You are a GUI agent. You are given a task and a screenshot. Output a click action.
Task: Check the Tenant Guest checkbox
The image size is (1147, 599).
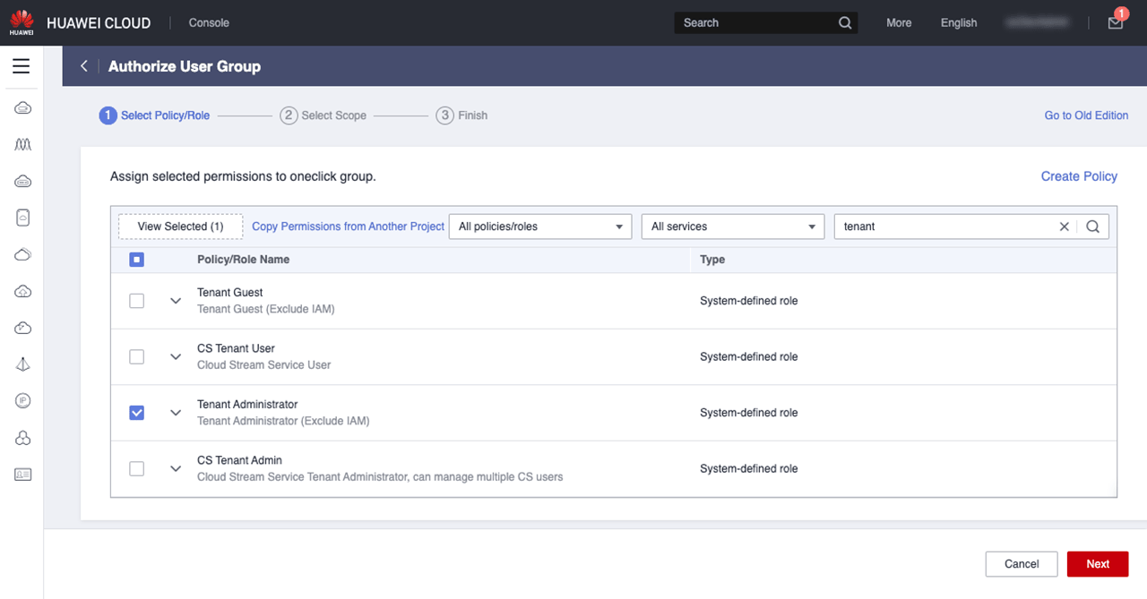tap(136, 301)
